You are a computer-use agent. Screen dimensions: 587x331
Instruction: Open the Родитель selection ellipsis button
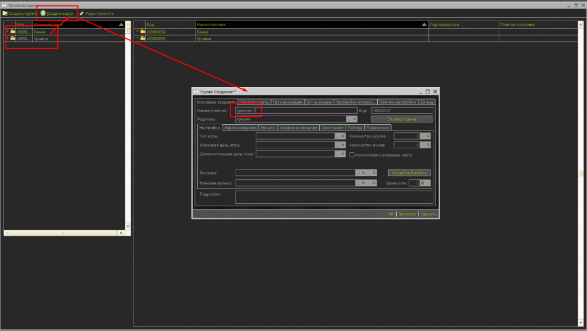[349, 119]
